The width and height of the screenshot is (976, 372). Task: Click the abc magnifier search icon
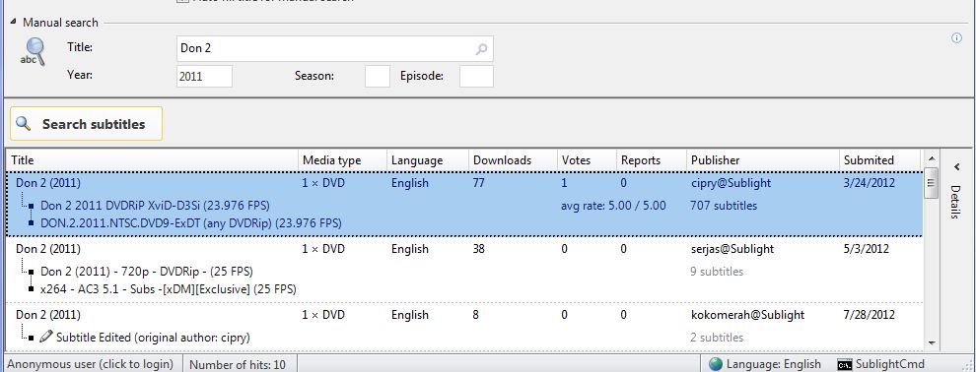click(x=33, y=51)
